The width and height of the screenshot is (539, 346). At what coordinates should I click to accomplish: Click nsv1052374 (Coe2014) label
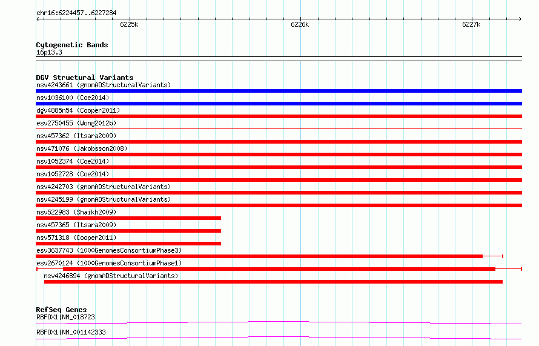(73, 161)
